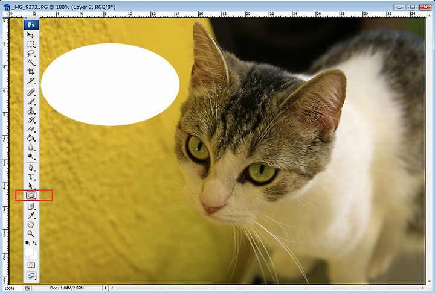Activate the Type tool
This screenshot has width=435, height=293.
31,177
